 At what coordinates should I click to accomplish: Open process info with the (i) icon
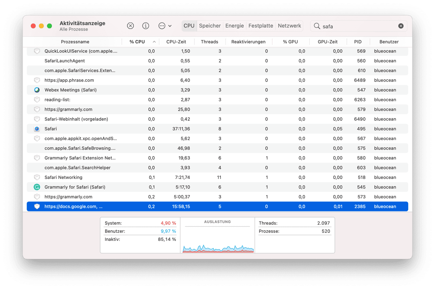click(x=146, y=26)
